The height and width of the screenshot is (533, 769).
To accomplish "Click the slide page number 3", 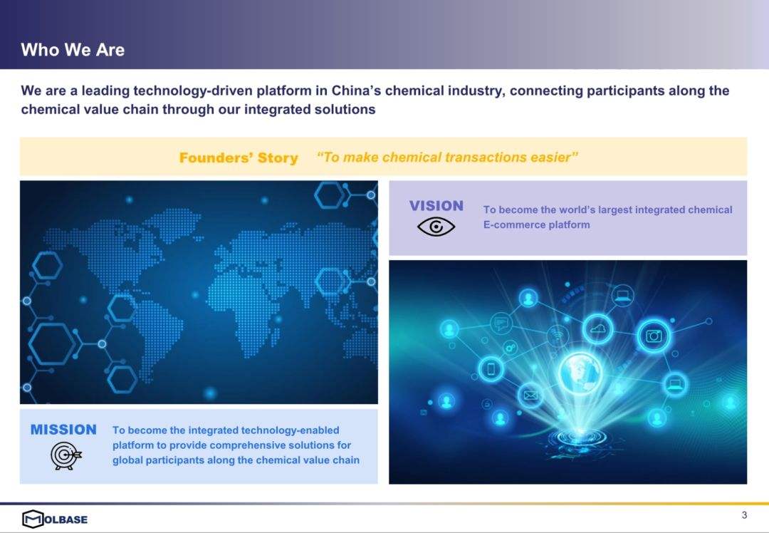I will coord(744,515).
